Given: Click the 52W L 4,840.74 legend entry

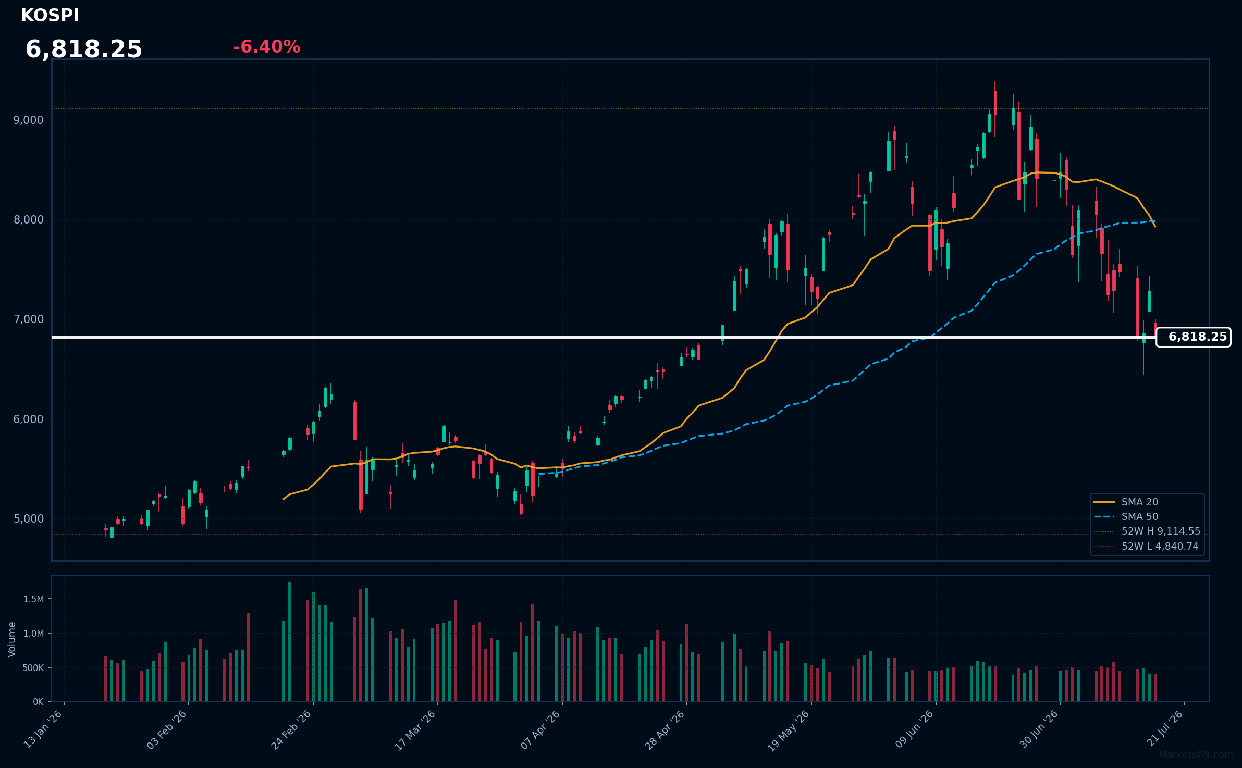Looking at the screenshot, I should (1146, 546).
